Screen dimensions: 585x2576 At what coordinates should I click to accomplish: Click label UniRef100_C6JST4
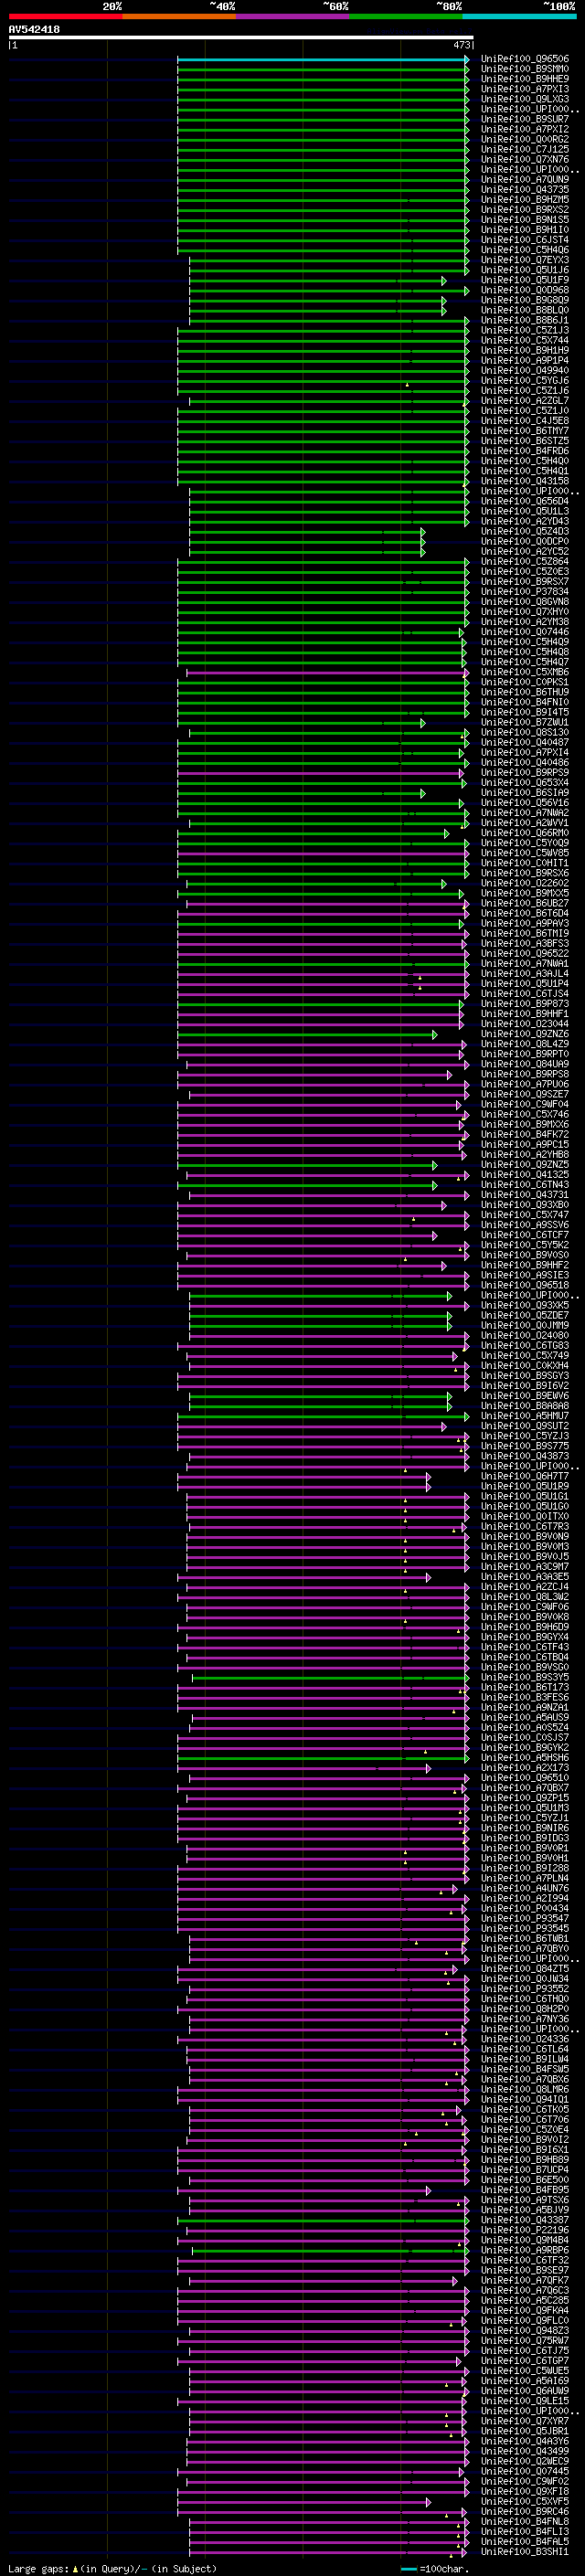point(525,240)
